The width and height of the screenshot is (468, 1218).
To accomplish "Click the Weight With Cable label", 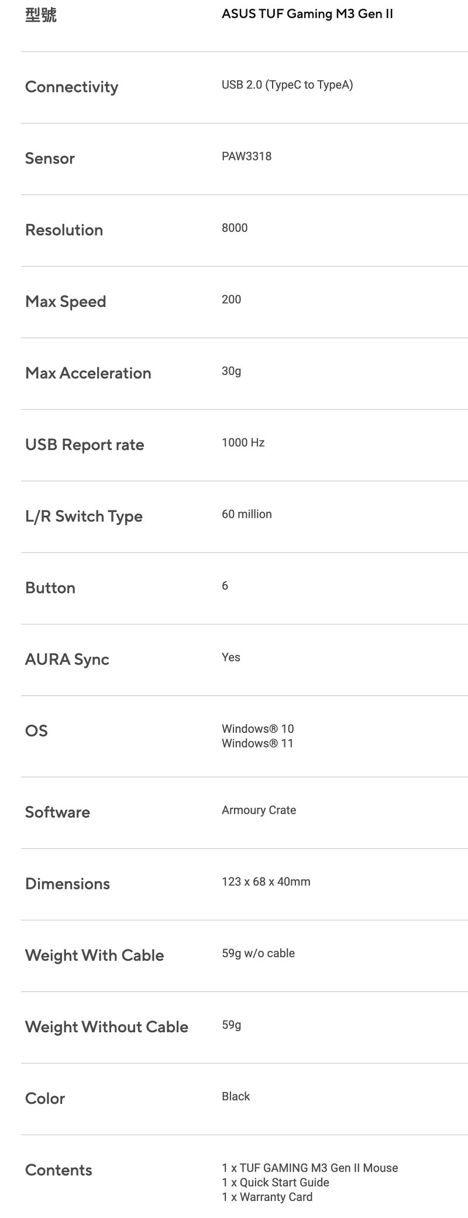I will (94, 955).
